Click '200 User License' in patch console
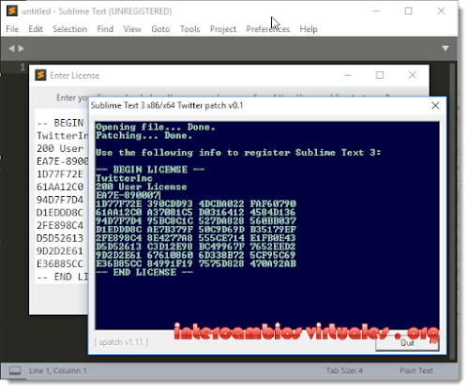 coord(142,187)
